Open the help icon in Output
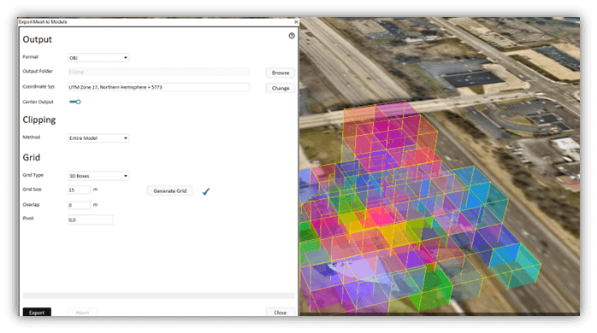The image size is (597, 333). [x=292, y=36]
